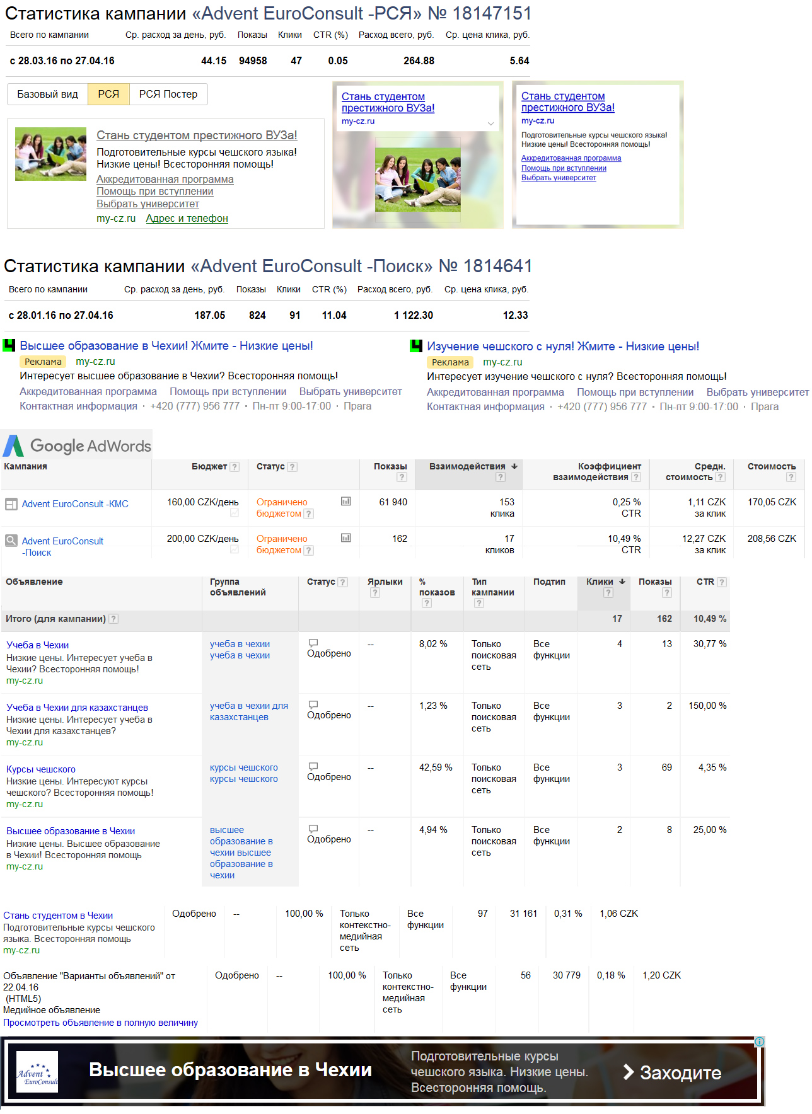
Task: Switch to Базовый вид tab
Action: click(48, 94)
